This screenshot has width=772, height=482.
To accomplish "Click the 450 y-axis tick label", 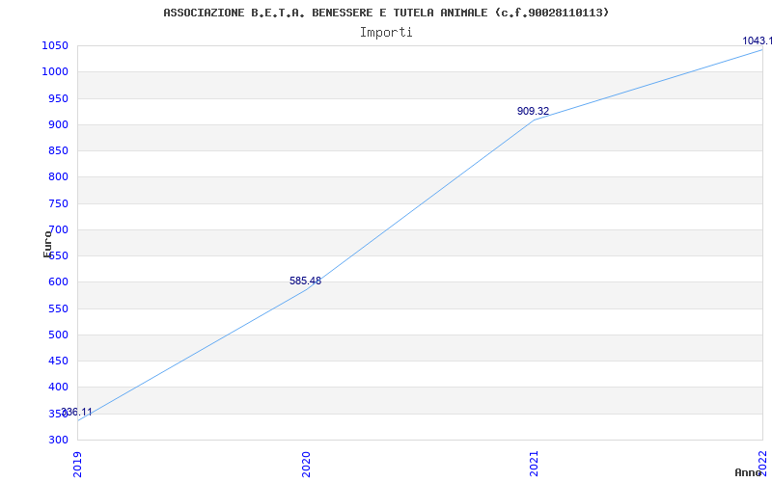I will coord(58,361).
